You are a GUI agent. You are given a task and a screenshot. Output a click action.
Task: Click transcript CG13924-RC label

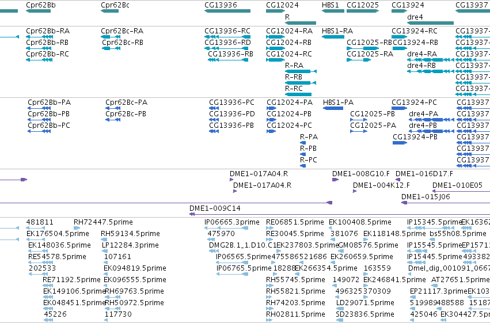pos(415,31)
